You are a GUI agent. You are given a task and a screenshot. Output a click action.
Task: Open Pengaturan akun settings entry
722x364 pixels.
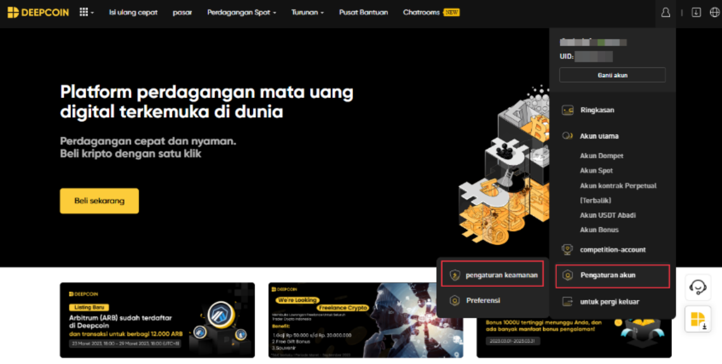(613, 276)
